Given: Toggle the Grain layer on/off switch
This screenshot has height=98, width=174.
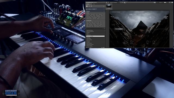Looking at the screenshot, I should (111, 17).
